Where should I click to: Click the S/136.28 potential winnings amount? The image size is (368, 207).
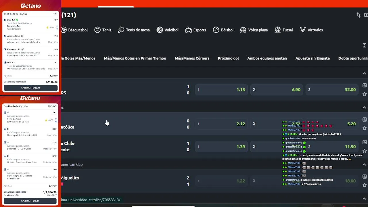pos(52,82)
